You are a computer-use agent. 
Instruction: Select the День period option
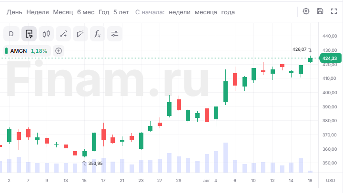point(14,12)
